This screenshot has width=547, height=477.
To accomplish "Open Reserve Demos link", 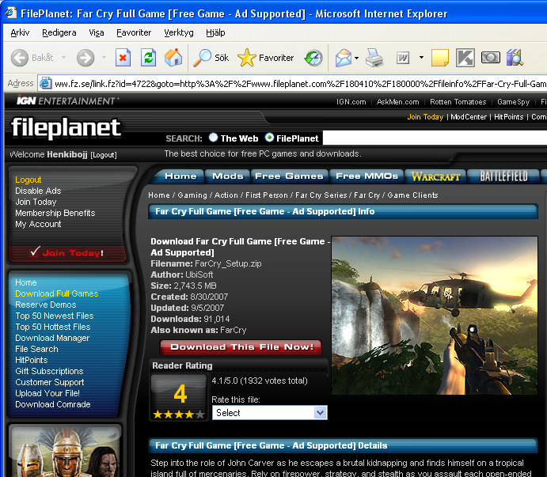I will tap(46, 305).
